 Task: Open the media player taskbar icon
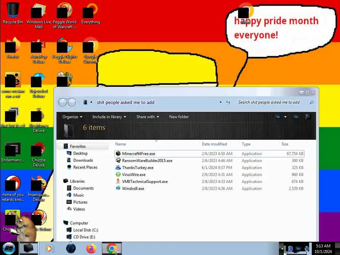coord(49,248)
